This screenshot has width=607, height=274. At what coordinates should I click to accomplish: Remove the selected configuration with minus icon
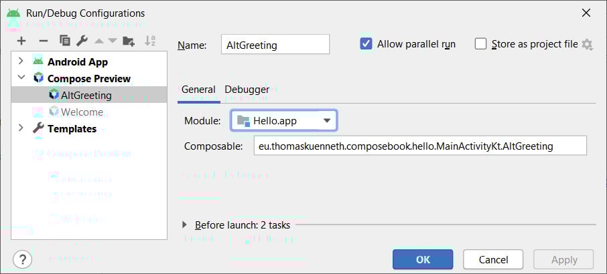(44, 41)
